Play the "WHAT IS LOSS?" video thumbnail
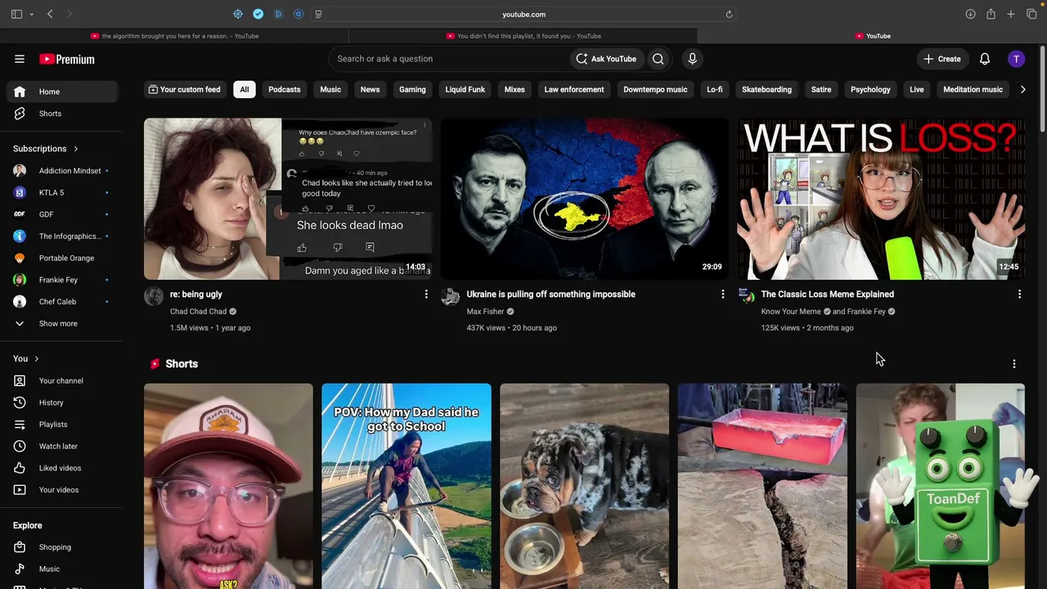The height and width of the screenshot is (589, 1047). coord(881,199)
